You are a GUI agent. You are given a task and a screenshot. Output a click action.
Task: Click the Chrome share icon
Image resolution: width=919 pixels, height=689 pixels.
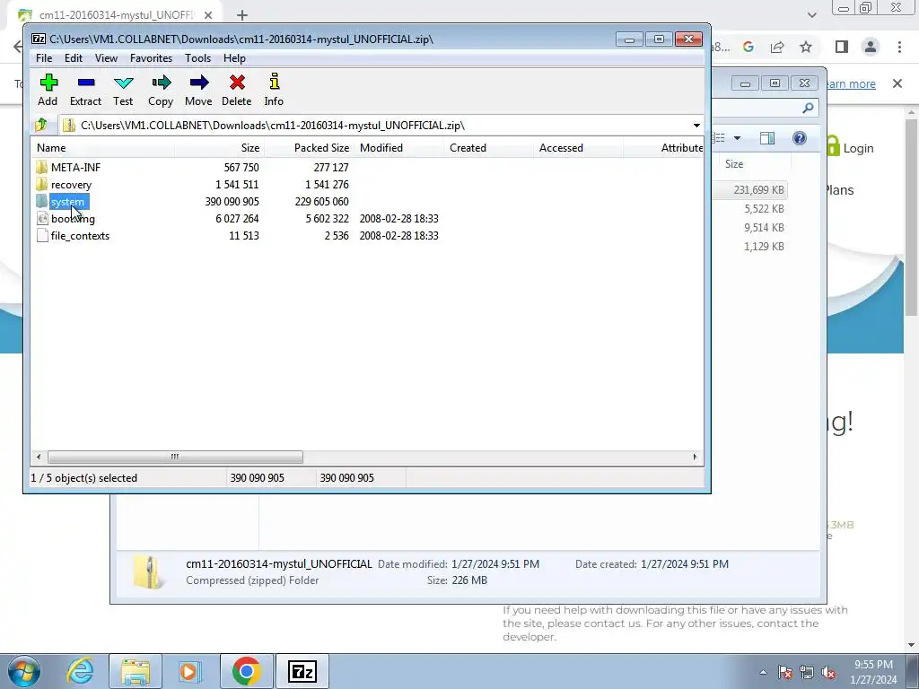(x=777, y=47)
